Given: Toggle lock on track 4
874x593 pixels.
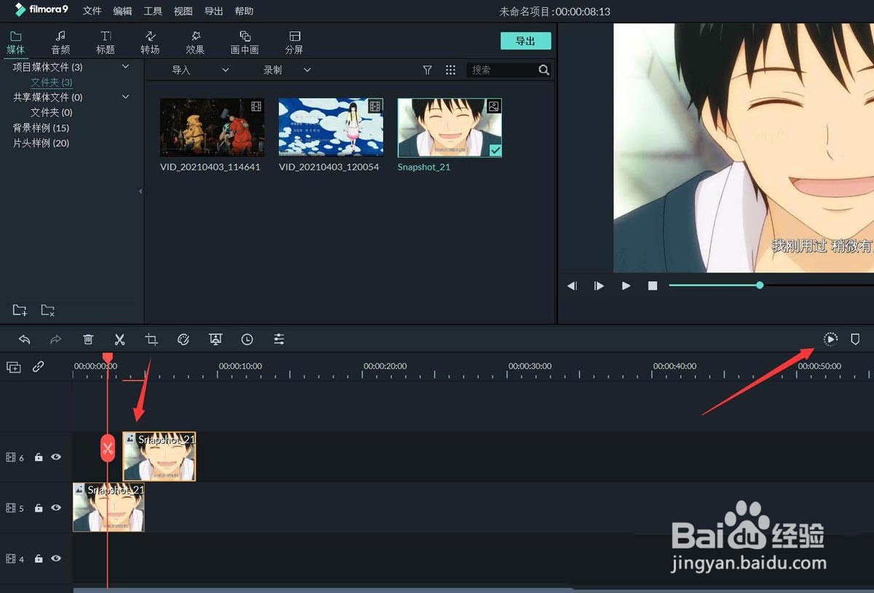Looking at the screenshot, I should point(39,559).
